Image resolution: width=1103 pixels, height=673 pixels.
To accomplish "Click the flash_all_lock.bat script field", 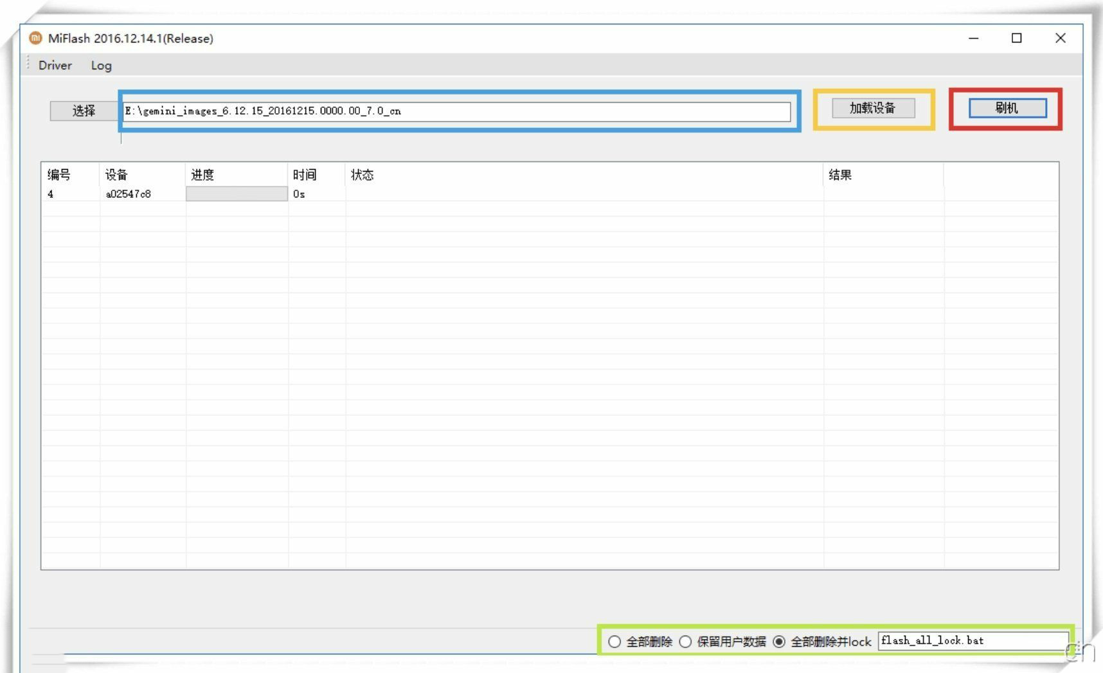I will (973, 641).
